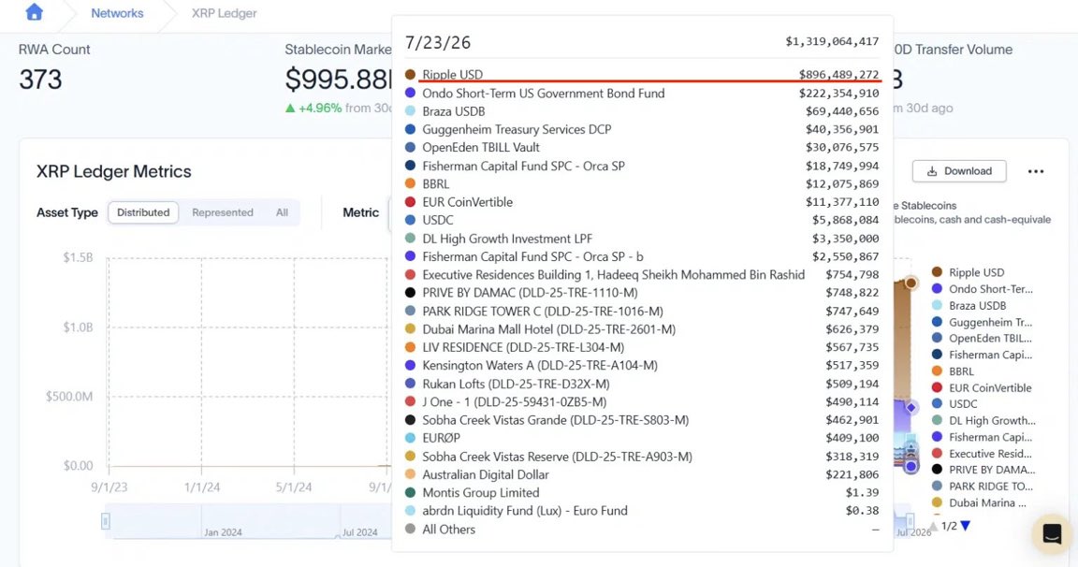Image resolution: width=1078 pixels, height=567 pixels.
Task: Click the Montis Group Limited row
Action: (x=642, y=493)
